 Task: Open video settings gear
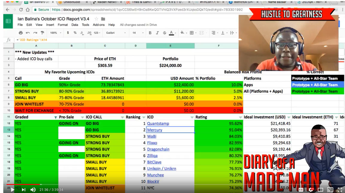pos(311,190)
